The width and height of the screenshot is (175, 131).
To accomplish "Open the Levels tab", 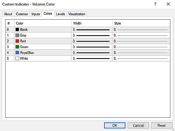I will 60,14.
